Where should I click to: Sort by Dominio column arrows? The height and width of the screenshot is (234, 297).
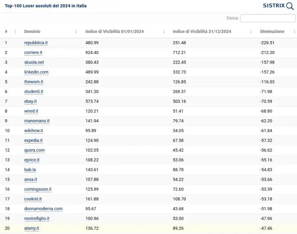tap(76, 32)
